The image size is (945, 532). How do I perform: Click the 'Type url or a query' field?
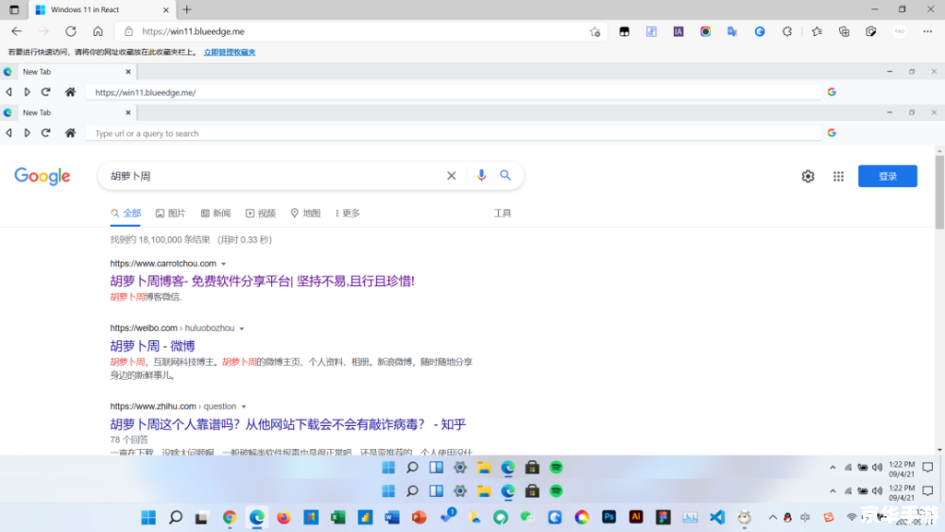click(x=454, y=133)
